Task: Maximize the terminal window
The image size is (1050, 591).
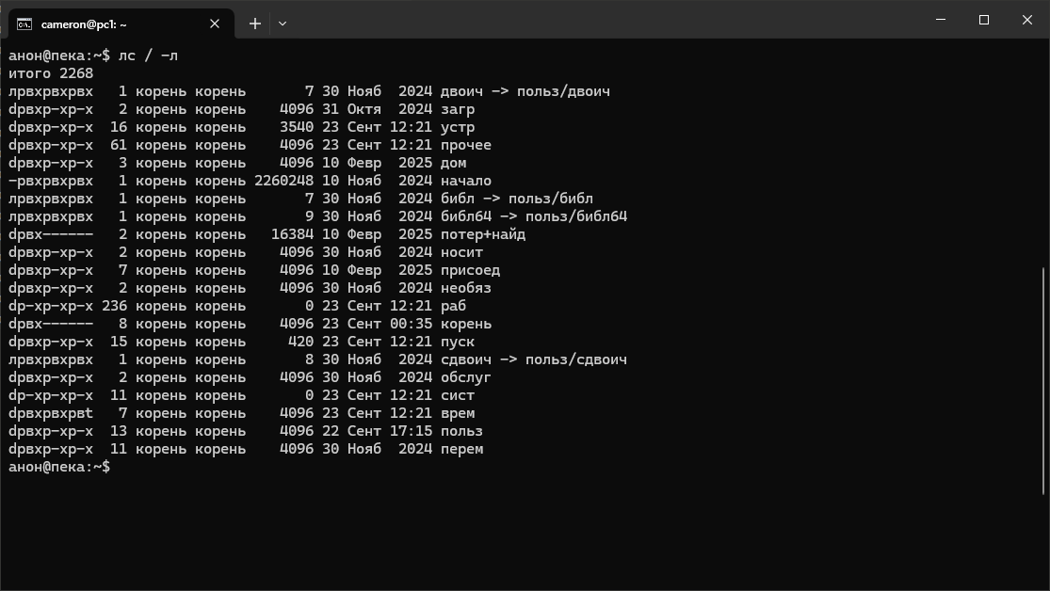Action: (984, 20)
